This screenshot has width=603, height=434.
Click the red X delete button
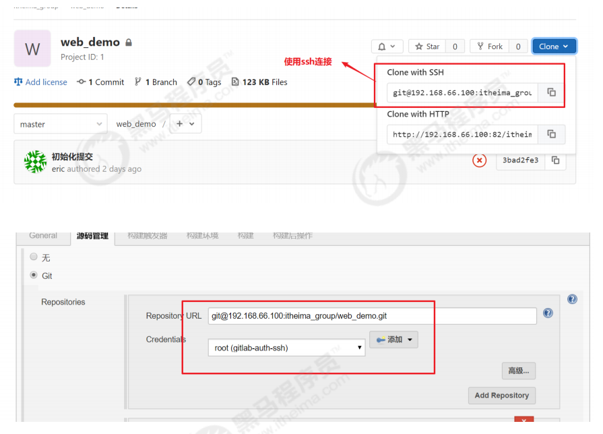point(523,419)
